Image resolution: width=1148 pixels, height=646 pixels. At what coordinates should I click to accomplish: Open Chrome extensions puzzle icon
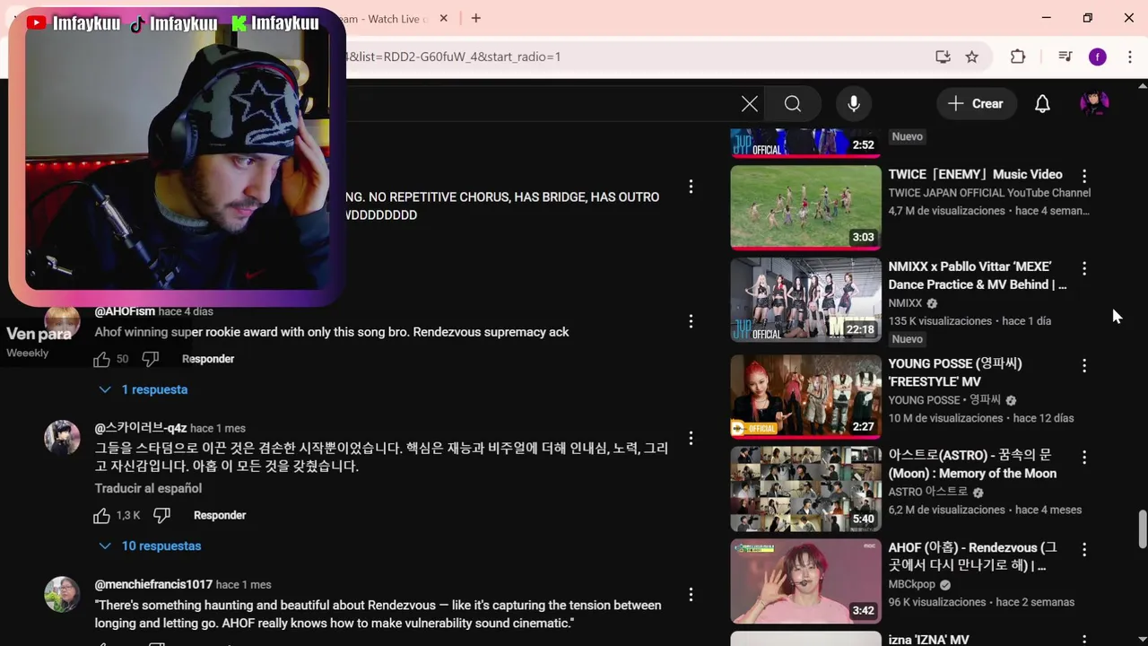pos(1018,57)
